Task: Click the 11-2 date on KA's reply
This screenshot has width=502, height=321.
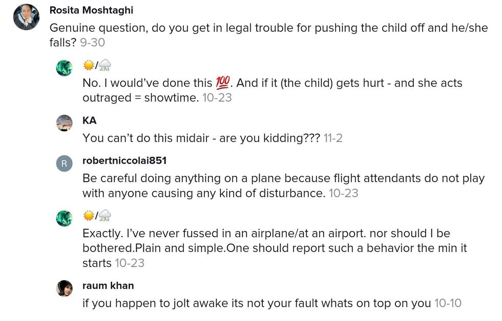Action: (333, 138)
